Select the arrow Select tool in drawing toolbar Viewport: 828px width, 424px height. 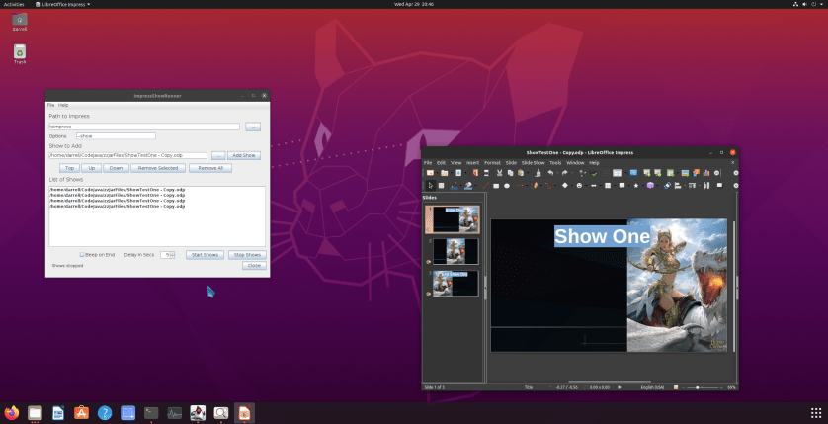pos(430,185)
